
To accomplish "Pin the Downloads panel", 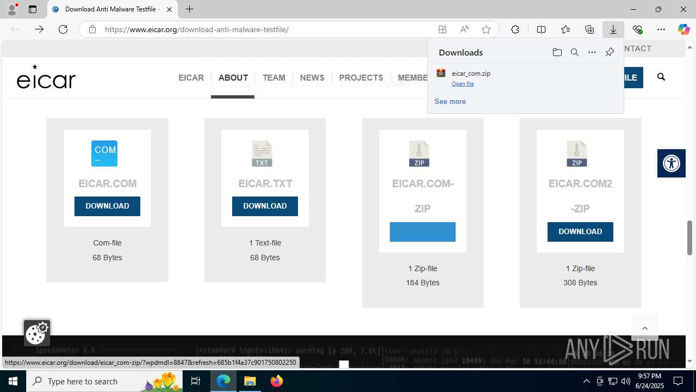I will tap(610, 52).
